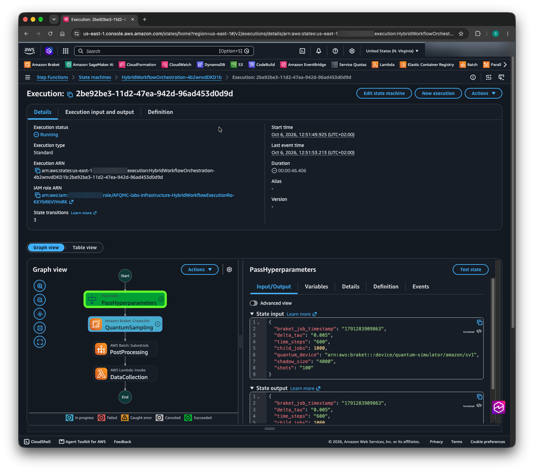Open full screen graph view icon
The height and width of the screenshot is (472, 534).
point(40,342)
